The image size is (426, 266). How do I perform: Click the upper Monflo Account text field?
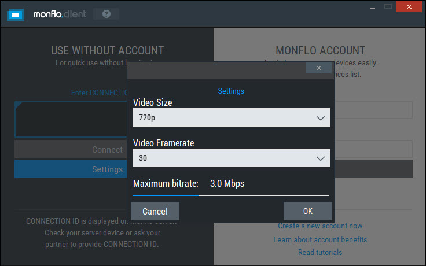[373, 110]
